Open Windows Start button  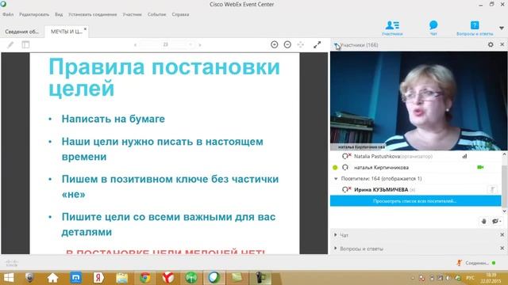point(9,278)
